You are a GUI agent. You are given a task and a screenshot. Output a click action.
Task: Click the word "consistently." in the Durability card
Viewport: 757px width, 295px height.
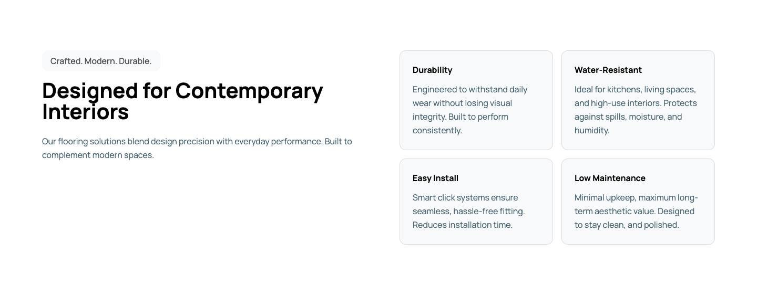pos(437,131)
